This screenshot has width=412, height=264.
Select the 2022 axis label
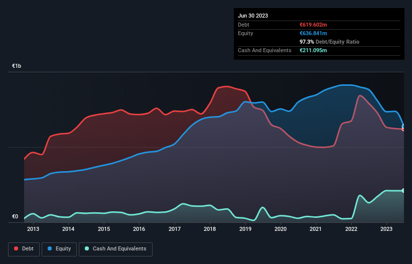[351, 229]
